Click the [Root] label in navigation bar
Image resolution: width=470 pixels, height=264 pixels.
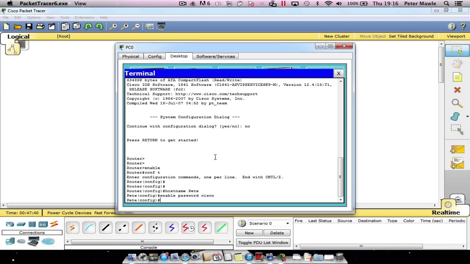point(64,36)
